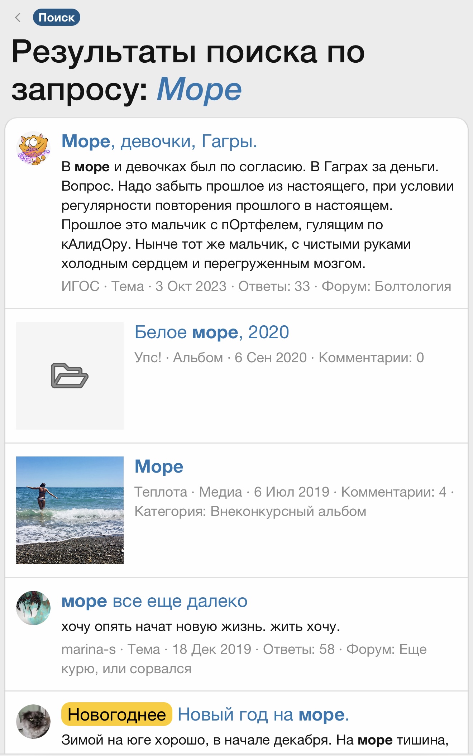Screen dimensions: 473x756
Task: Open the folder icon album placeholder
Action: [70, 375]
